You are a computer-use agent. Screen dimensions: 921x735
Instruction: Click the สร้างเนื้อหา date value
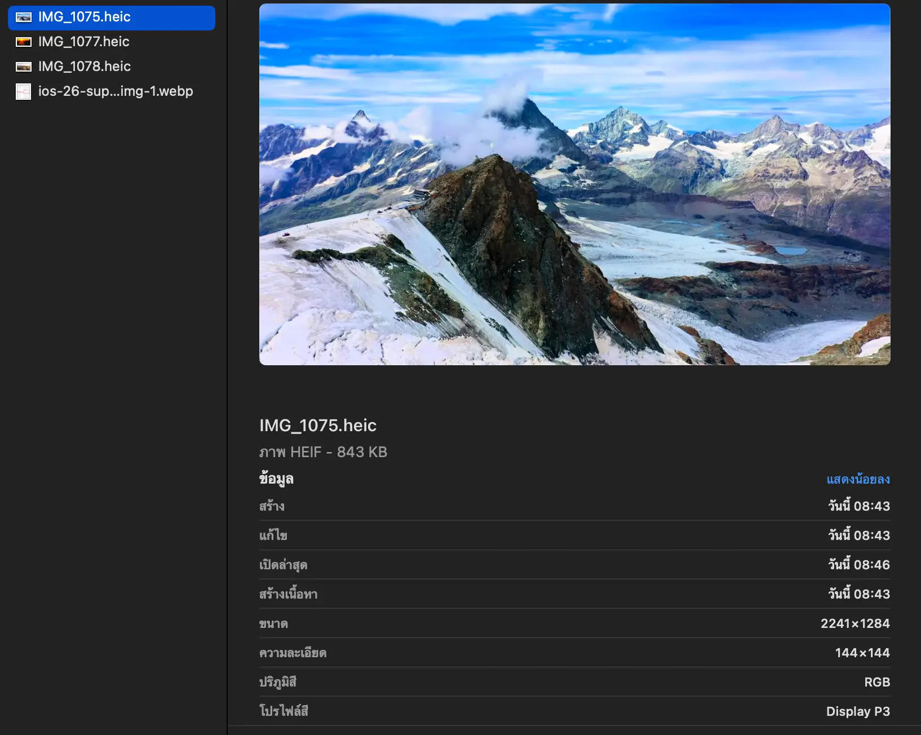coord(858,594)
